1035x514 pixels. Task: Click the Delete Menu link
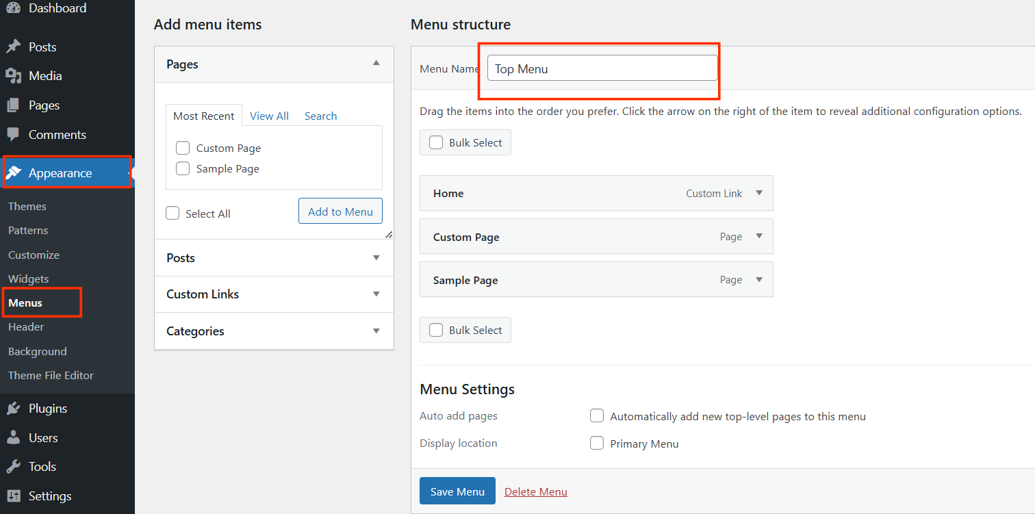pos(535,491)
